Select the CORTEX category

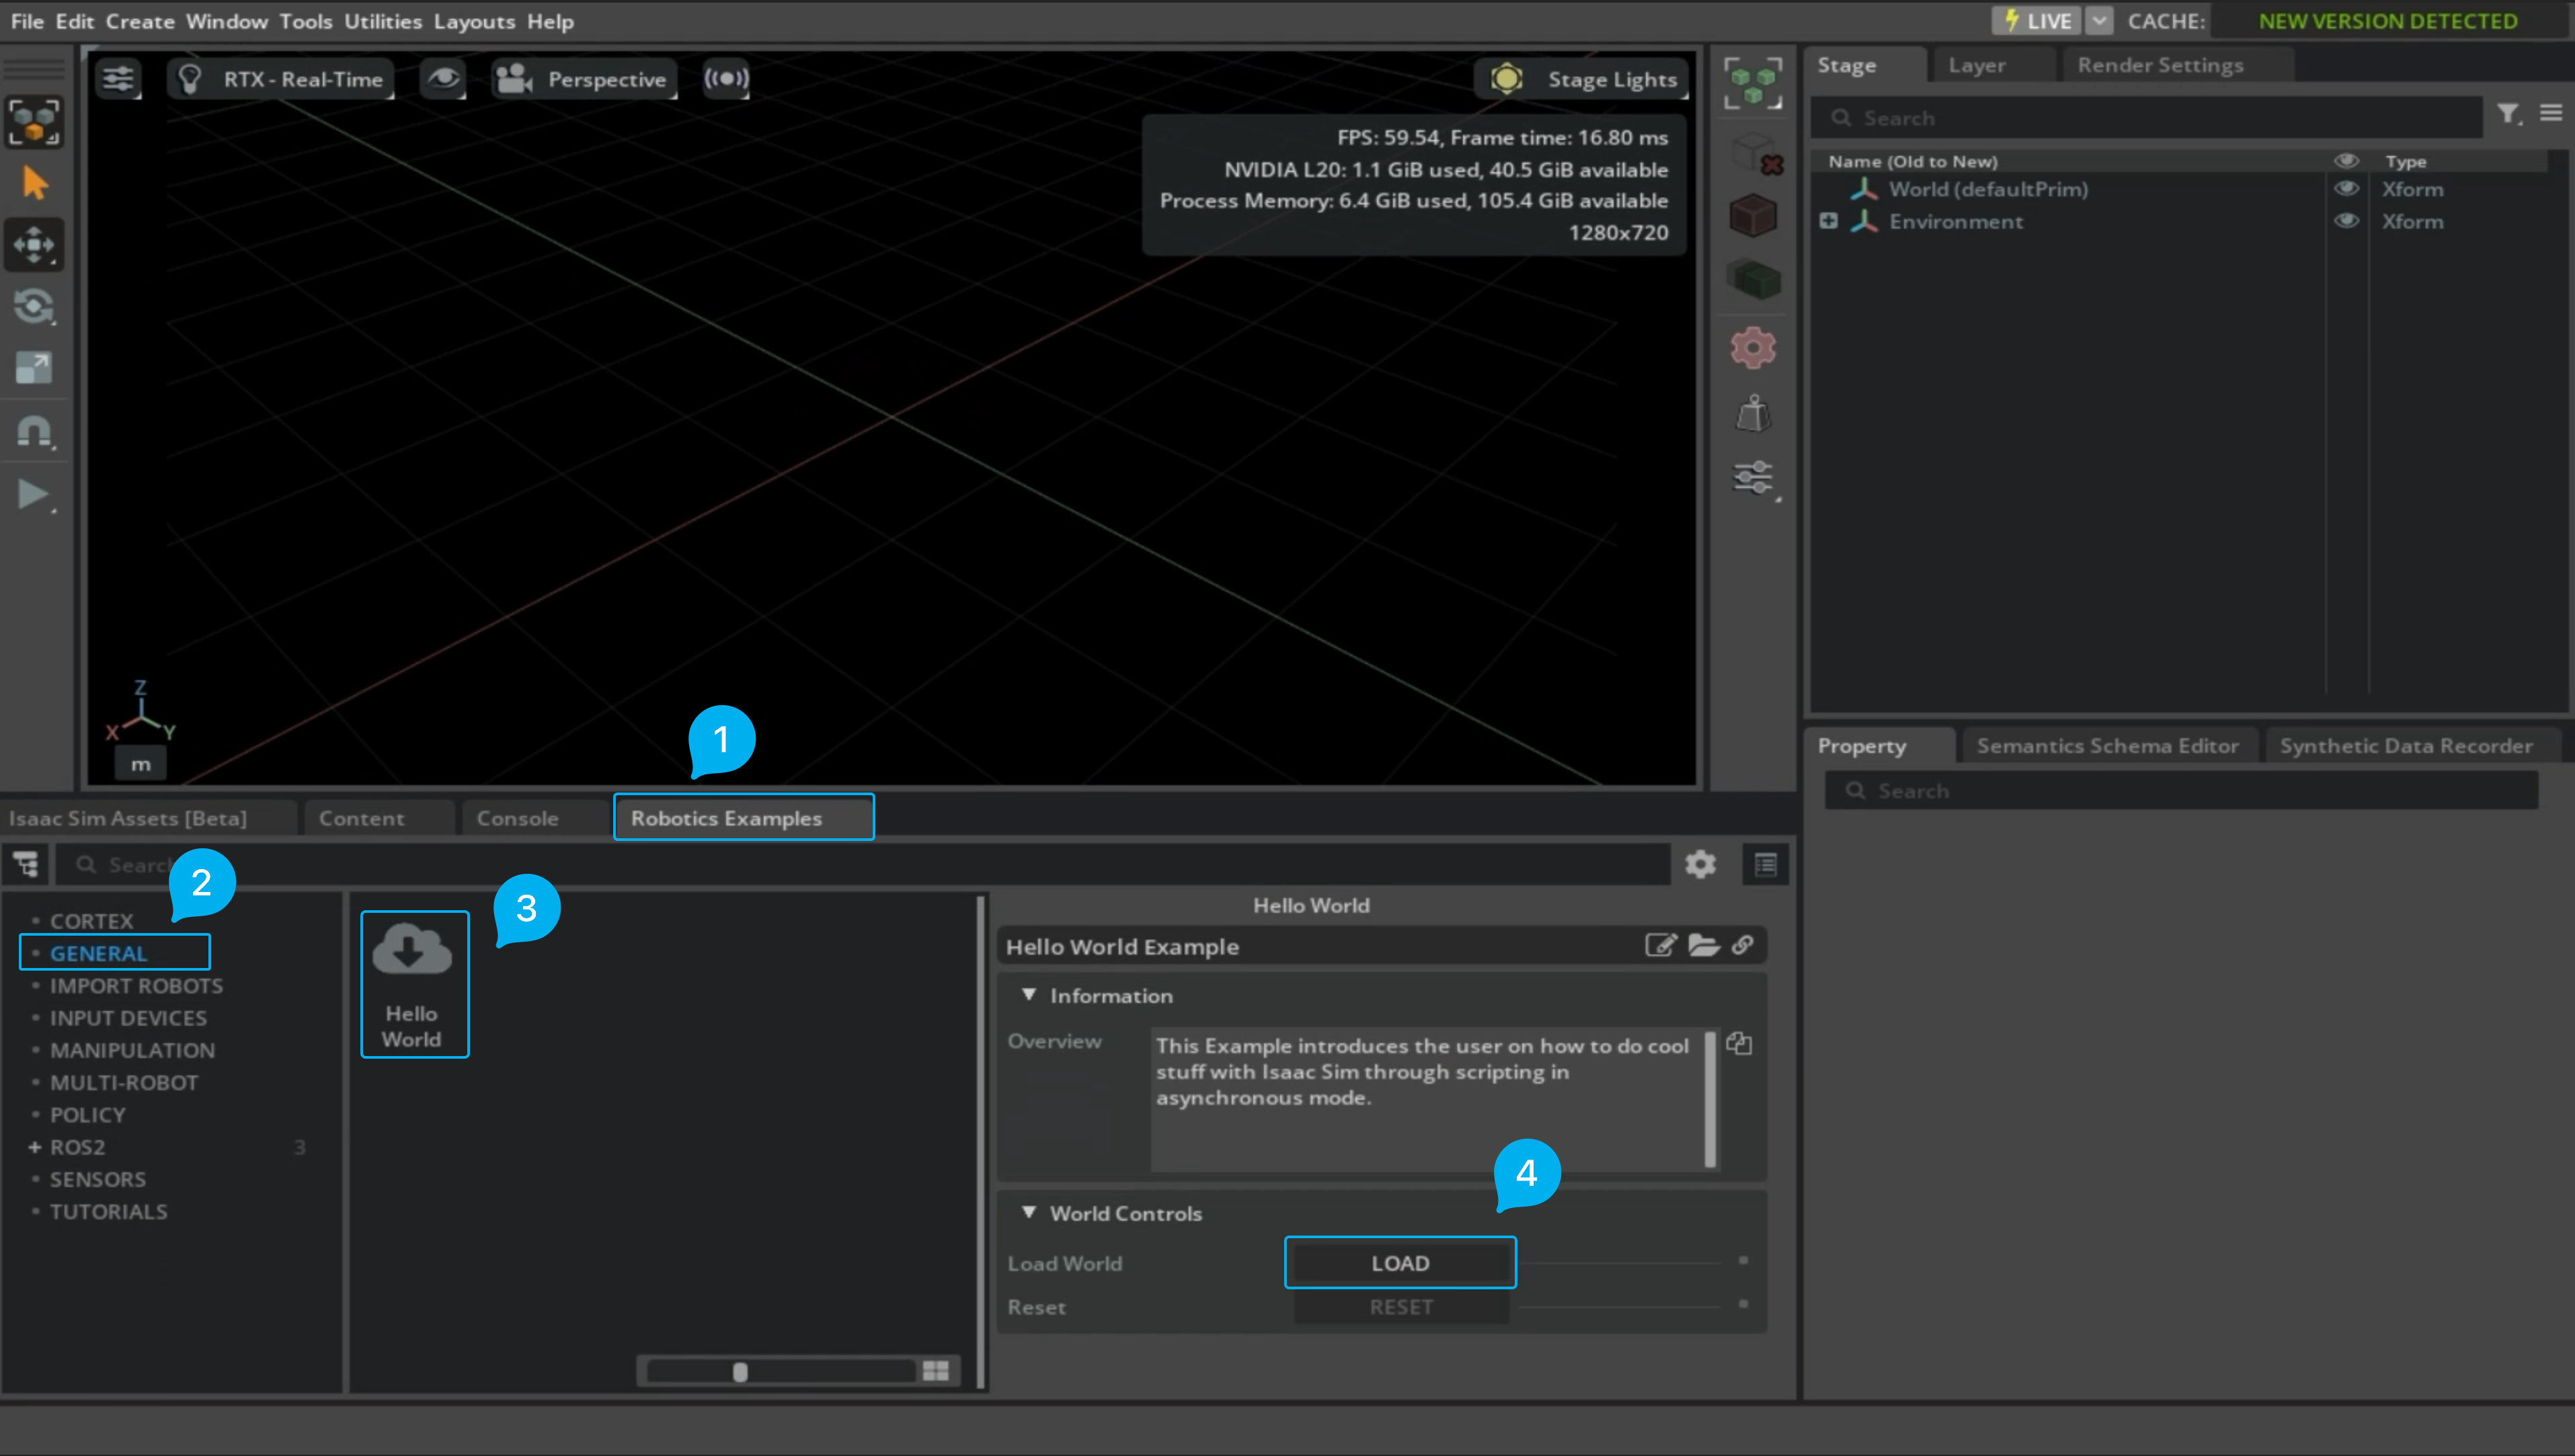tap(91, 921)
